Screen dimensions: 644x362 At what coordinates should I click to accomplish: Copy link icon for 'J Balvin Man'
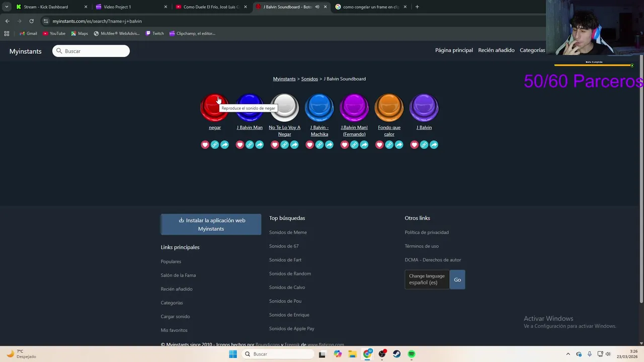tap(250, 145)
